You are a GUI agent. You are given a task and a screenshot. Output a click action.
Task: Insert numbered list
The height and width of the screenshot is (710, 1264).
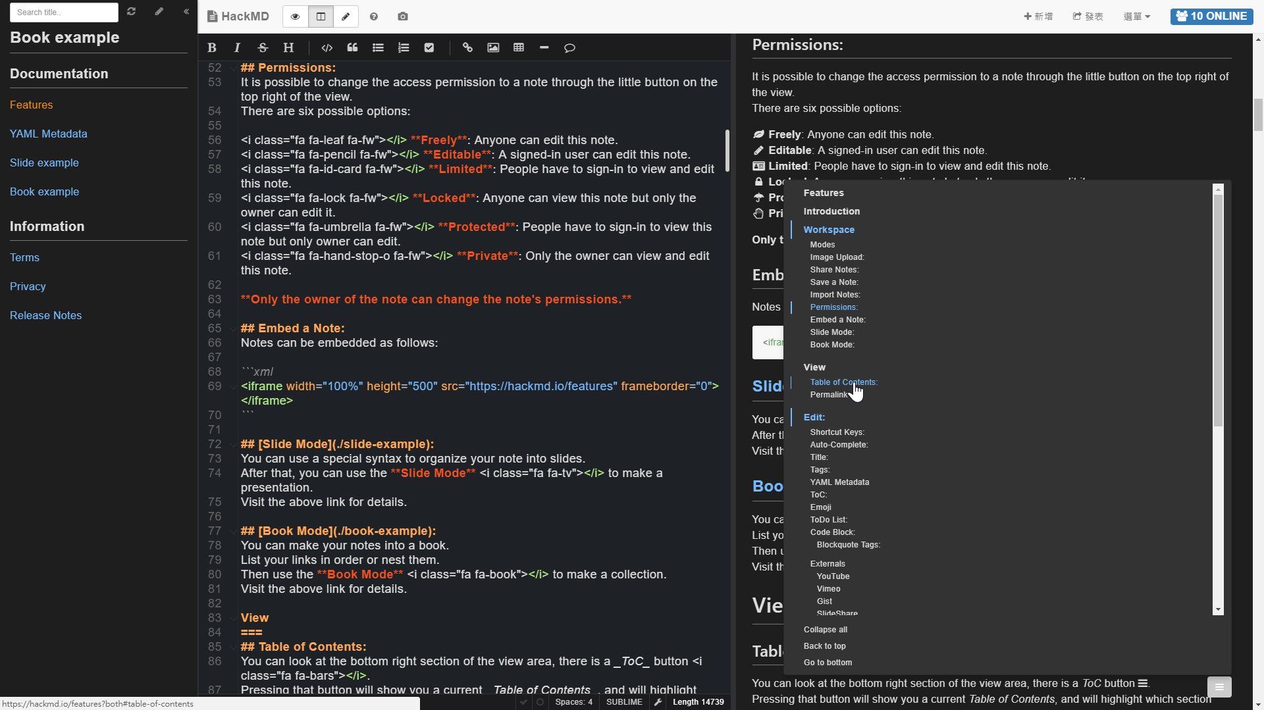click(x=404, y=47)
